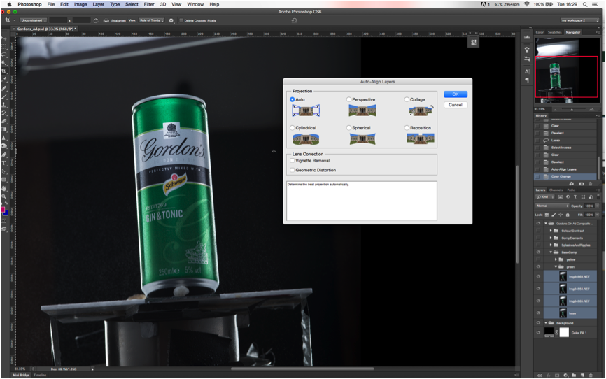This screenshot has height=379, width=606.
Task: Select the Lasso tool in toolbar
Action: (x=4, y=55)
